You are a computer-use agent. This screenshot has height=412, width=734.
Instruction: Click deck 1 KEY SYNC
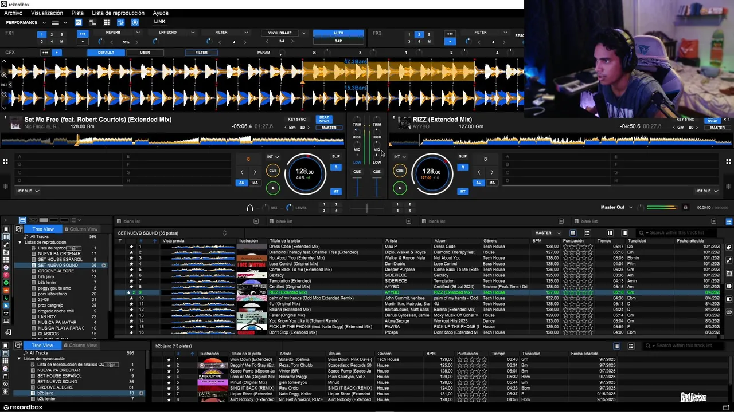296,120
